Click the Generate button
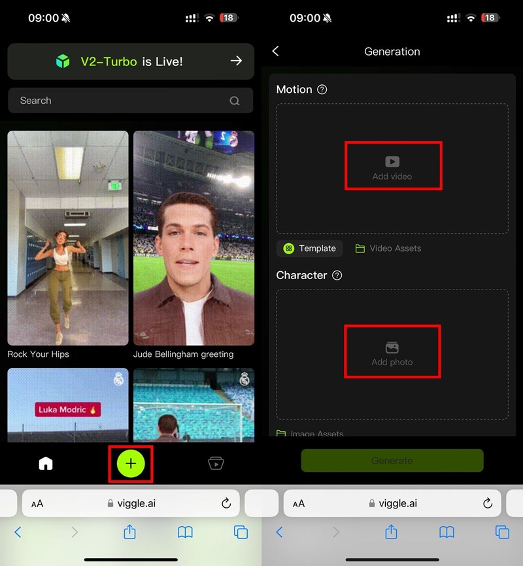Viewport: 523px width, 566px height. 392,461
